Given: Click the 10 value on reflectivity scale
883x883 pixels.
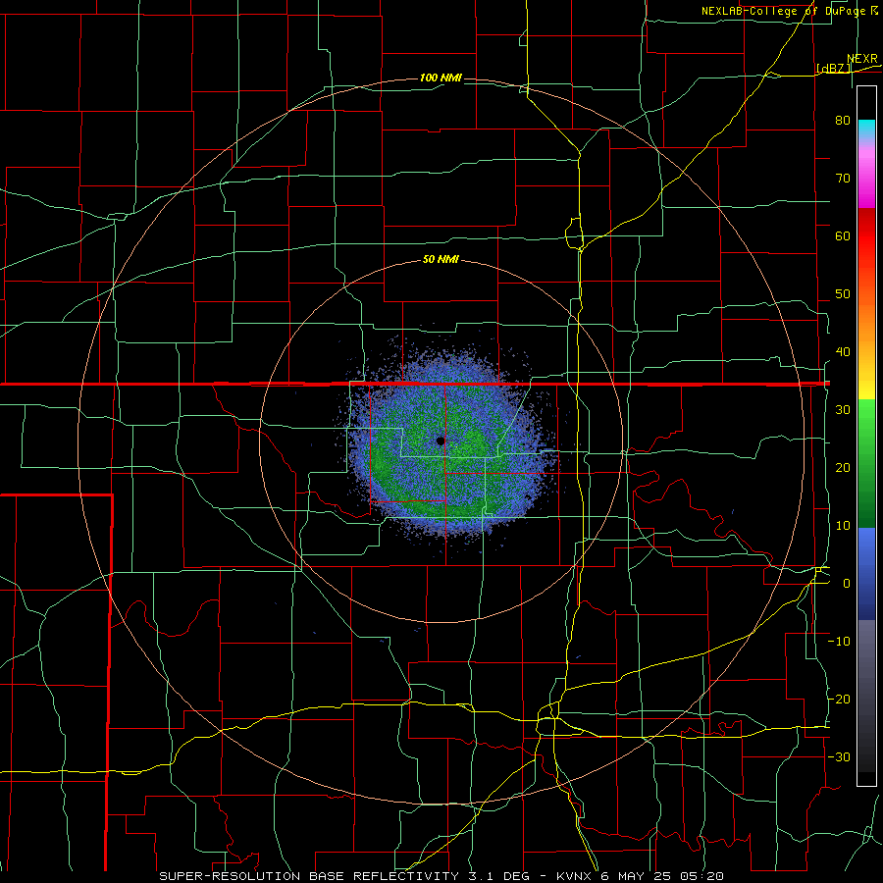Looking at the screenshot, I should (843, 526).
